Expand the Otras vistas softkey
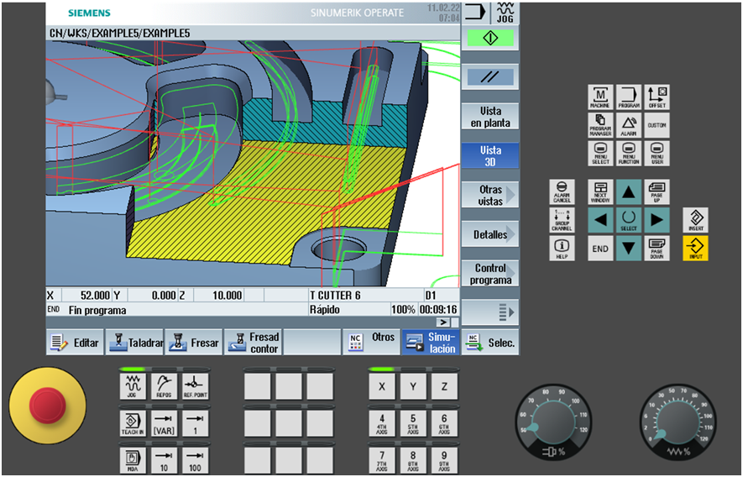The width and height of the screenshot is (743, 477). pyautogui.click(x=490, y=195)
